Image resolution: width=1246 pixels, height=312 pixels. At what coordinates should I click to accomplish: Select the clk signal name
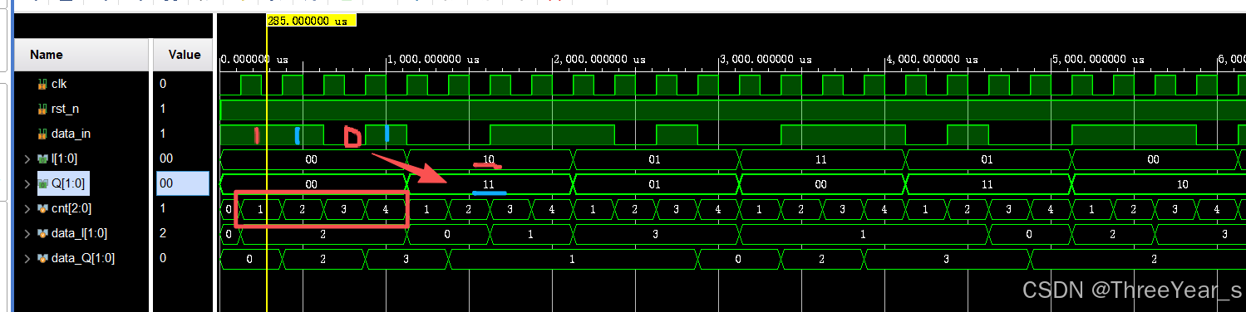(x=59, y=84)
